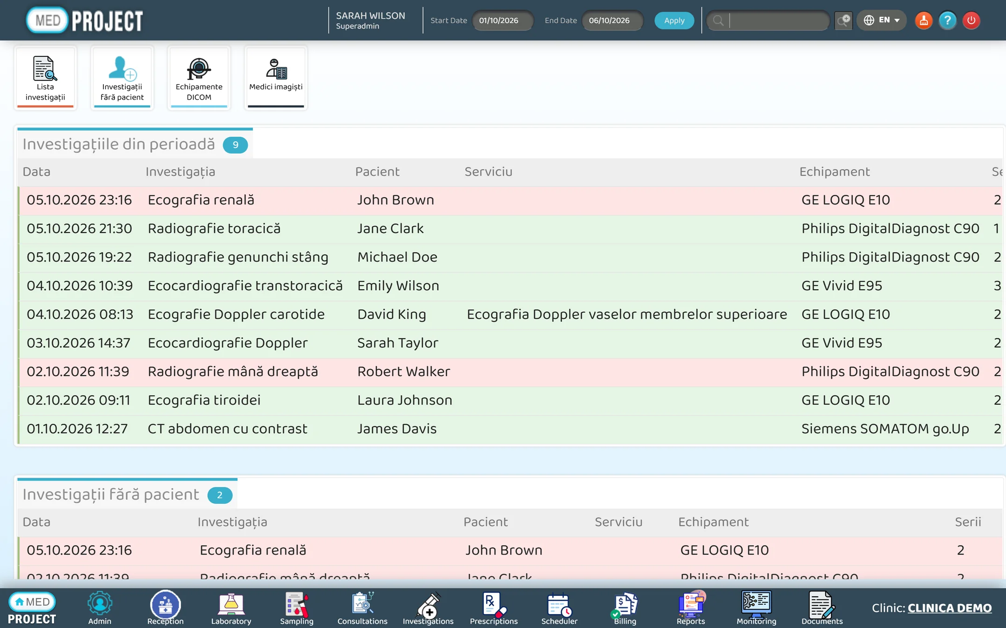Click the CLINICA DEMO clinic link

coord(950,608)
